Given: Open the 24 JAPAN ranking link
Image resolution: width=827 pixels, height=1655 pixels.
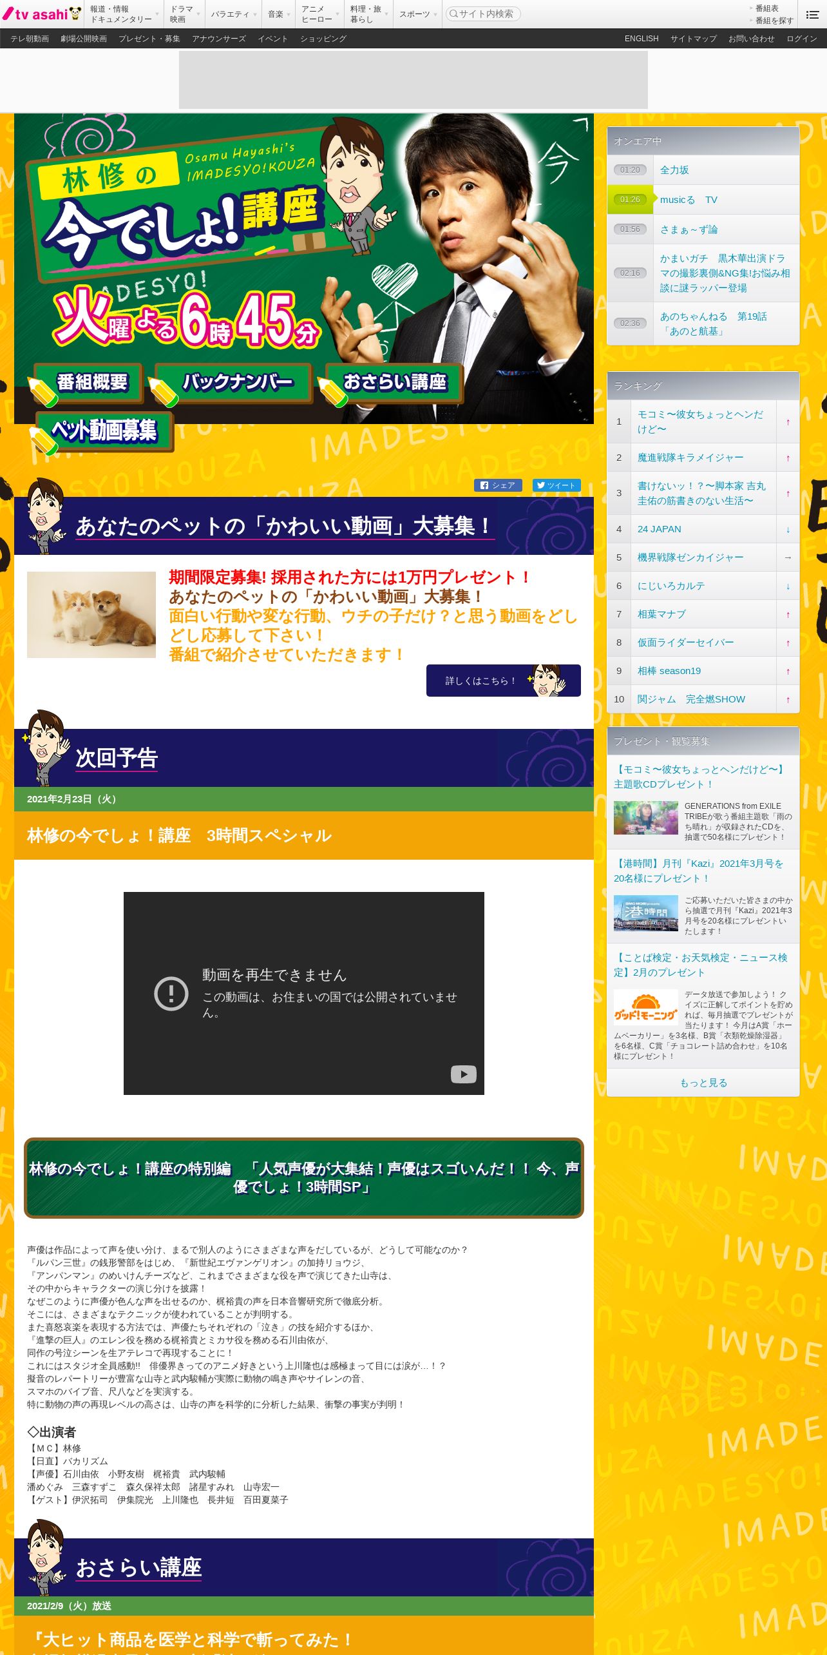Looking at the screenshot, I should [x=659, y=529].
